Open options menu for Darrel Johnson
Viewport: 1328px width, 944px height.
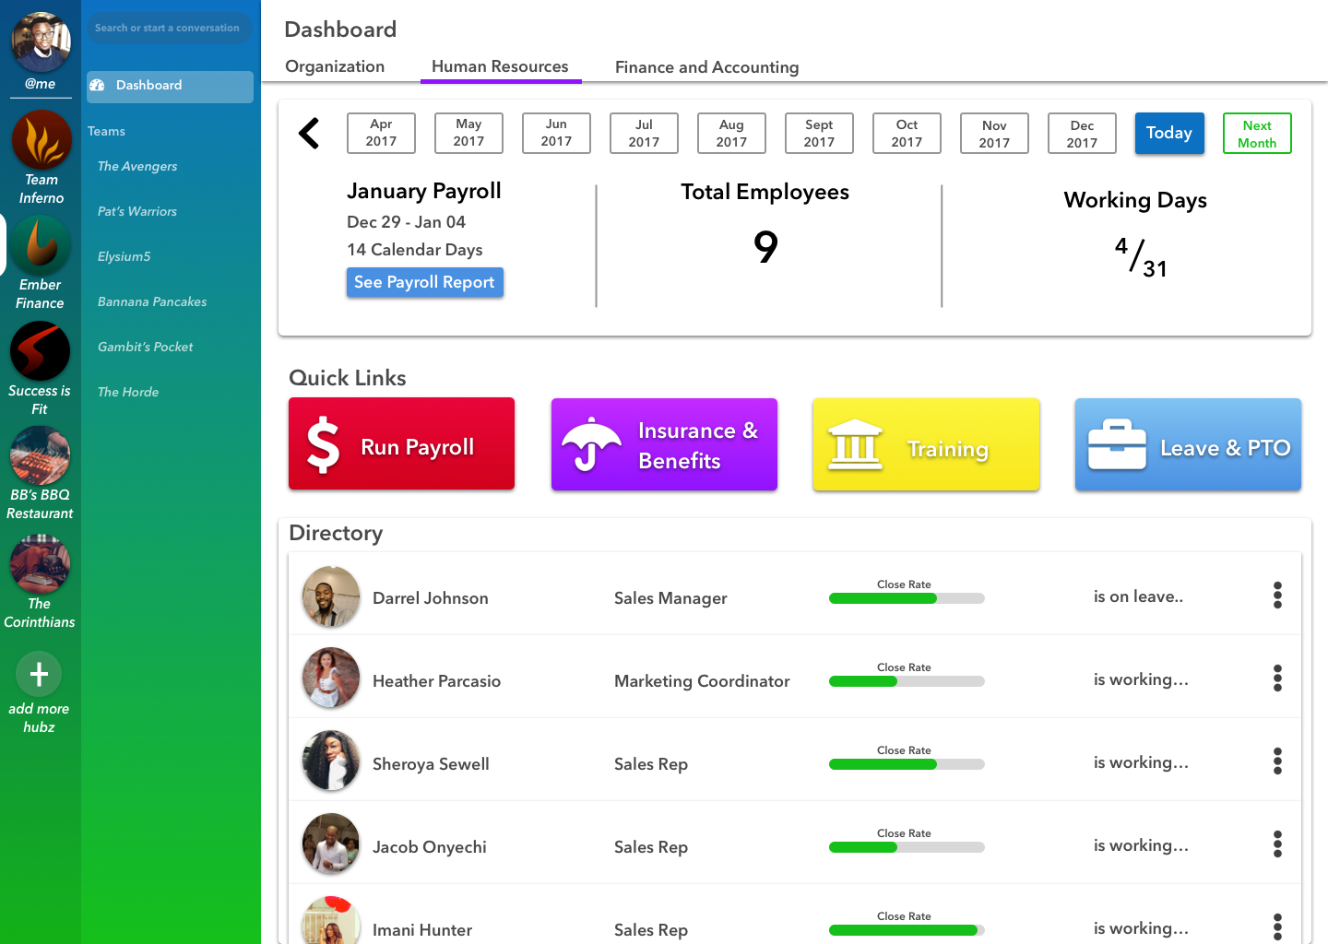[1277, 596]
